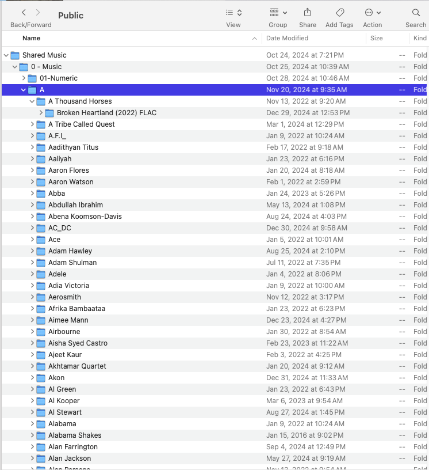429x470 pixels.
Task: Collapse the Shared Music folder
Action: [6, 55]
